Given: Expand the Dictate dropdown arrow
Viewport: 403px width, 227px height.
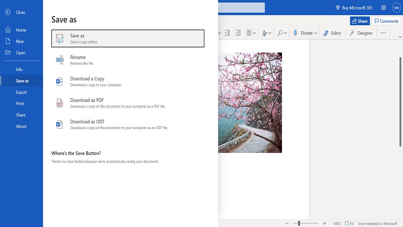Looking at the screenshot, I should point(316,33).
